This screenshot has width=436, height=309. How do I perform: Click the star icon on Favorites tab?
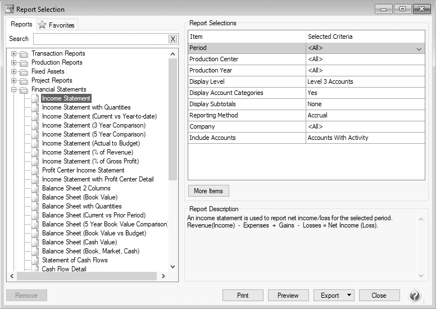click(42, 25)
